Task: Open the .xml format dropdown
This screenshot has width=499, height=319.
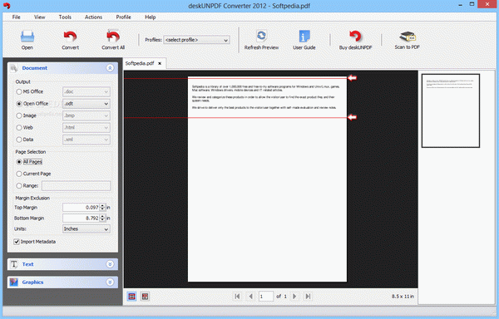Action: point(86,140)
